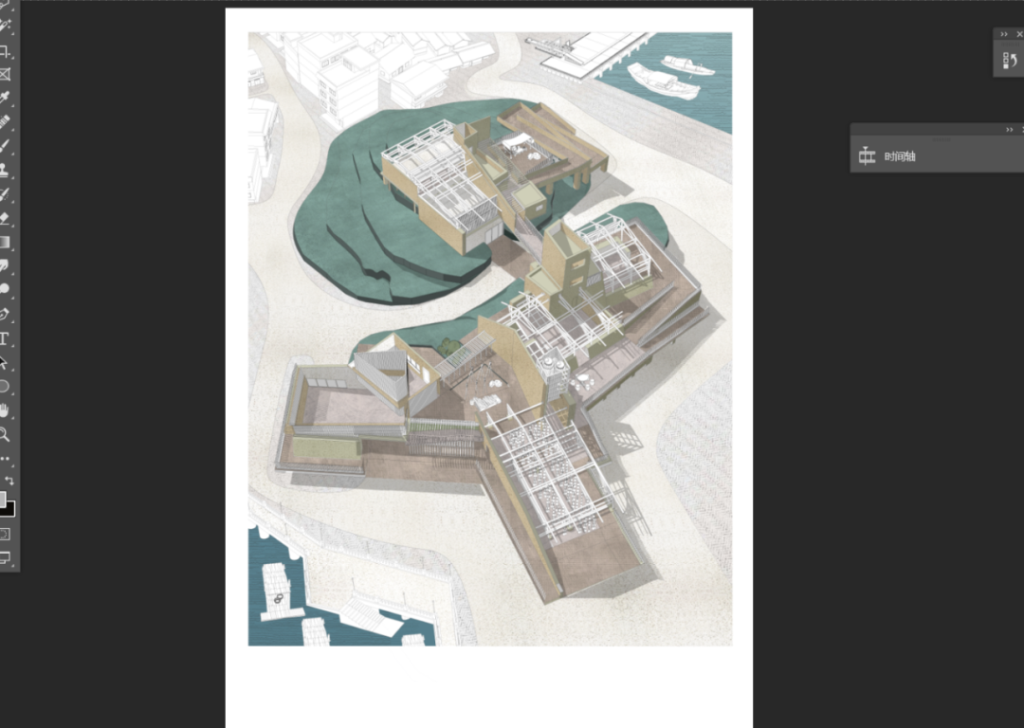Open the Edit Toolbar three-dots menu
Image resolution: width=1024 pixels, height=728 pixels.
pyautogui.click(x=6, y=459)
